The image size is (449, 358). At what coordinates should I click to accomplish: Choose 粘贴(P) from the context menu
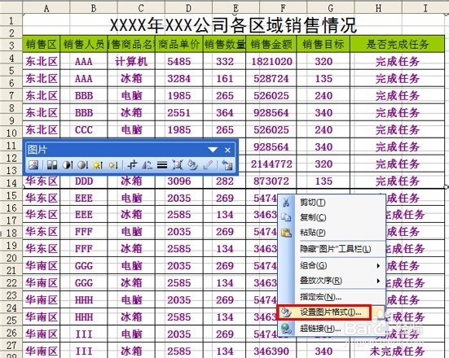pyautogui.click(x=332, y=232)
